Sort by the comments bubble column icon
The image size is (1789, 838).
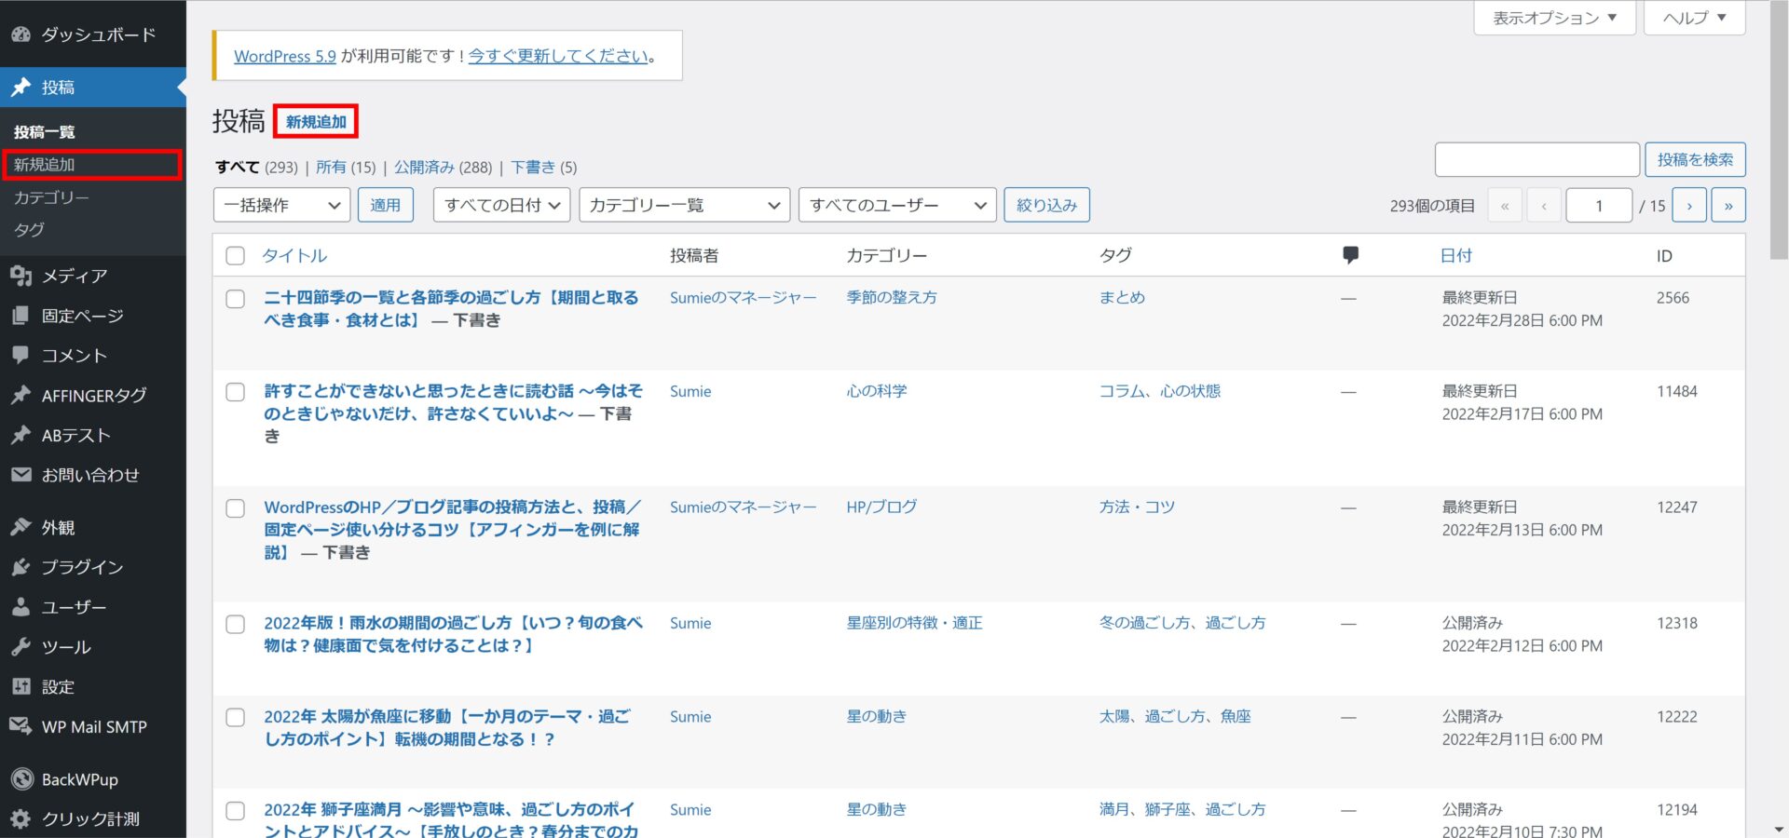1350,255
